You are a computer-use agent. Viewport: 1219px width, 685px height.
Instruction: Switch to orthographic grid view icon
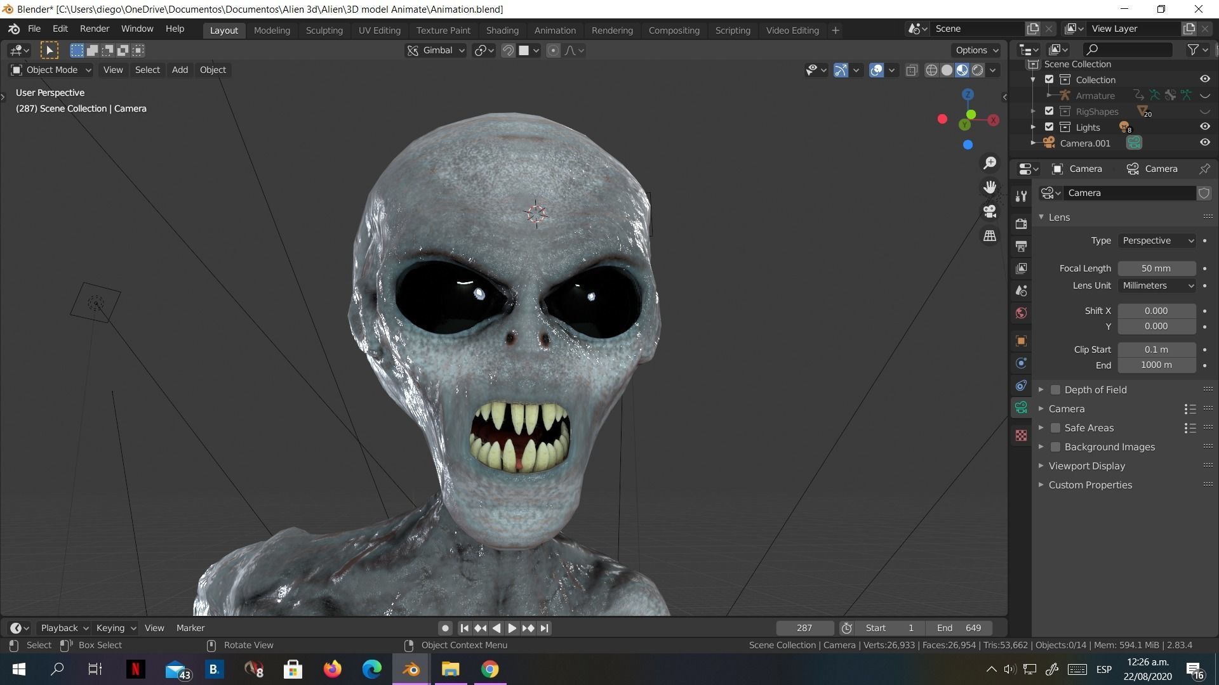coord(990,235)
